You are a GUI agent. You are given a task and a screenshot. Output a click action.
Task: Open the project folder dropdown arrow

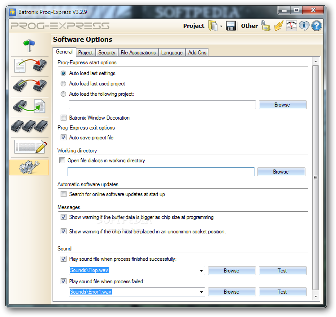[221, 26]
